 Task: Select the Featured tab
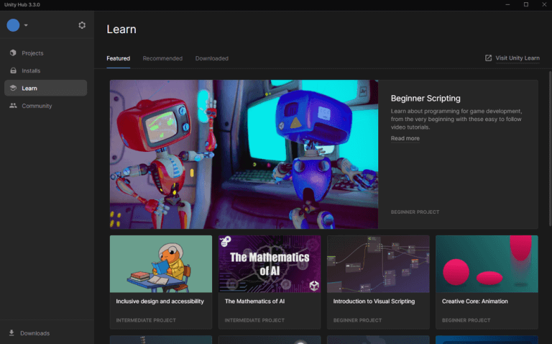118,58
